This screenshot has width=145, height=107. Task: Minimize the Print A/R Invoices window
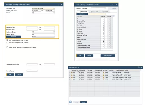[x=137, y=67]
